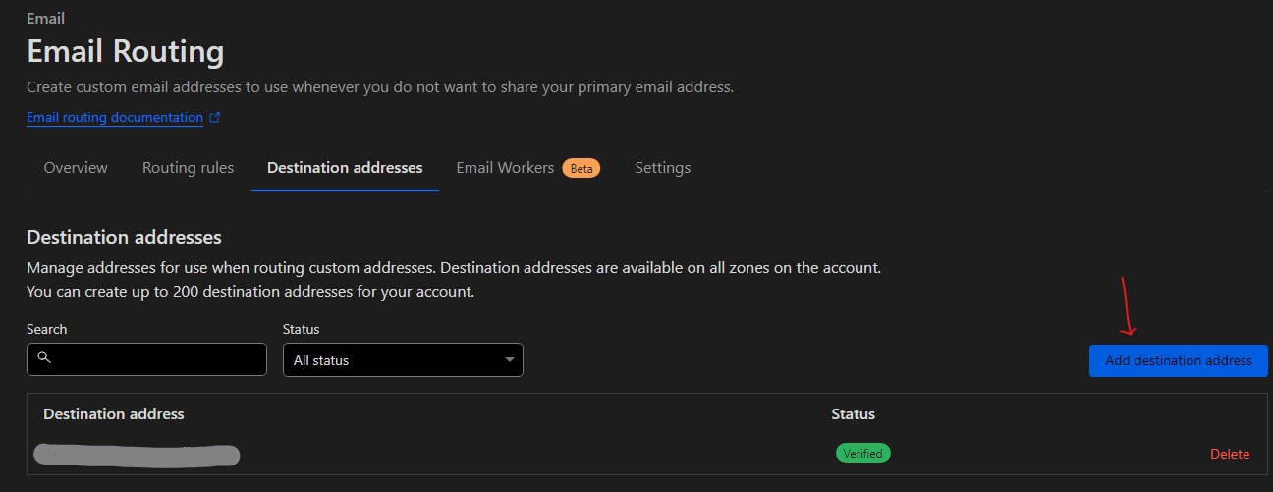Open the Routing rules tab
Image resolution: width=1273 pixels, height=492 pixels.
click(188, 168)
